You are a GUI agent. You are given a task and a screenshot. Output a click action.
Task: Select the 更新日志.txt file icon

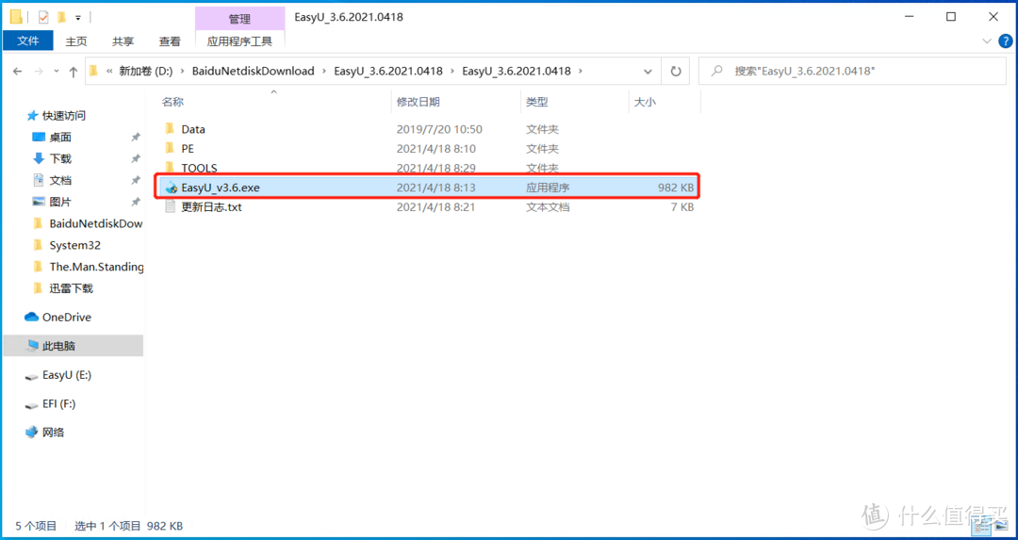coord(170,207)
